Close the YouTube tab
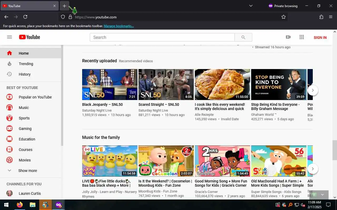337x210 pixels. [54, 6]
